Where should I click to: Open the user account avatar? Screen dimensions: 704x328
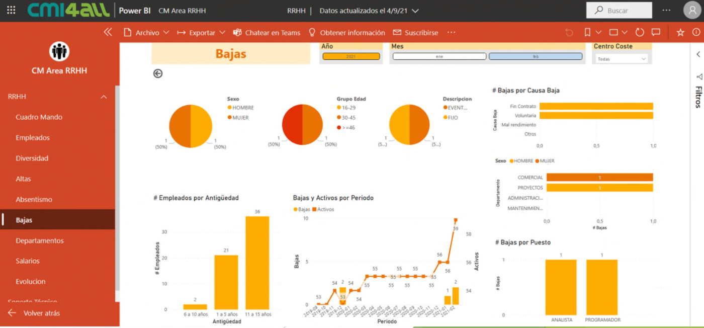coord(692,10)
